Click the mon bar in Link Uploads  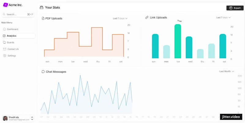(167, 52)
